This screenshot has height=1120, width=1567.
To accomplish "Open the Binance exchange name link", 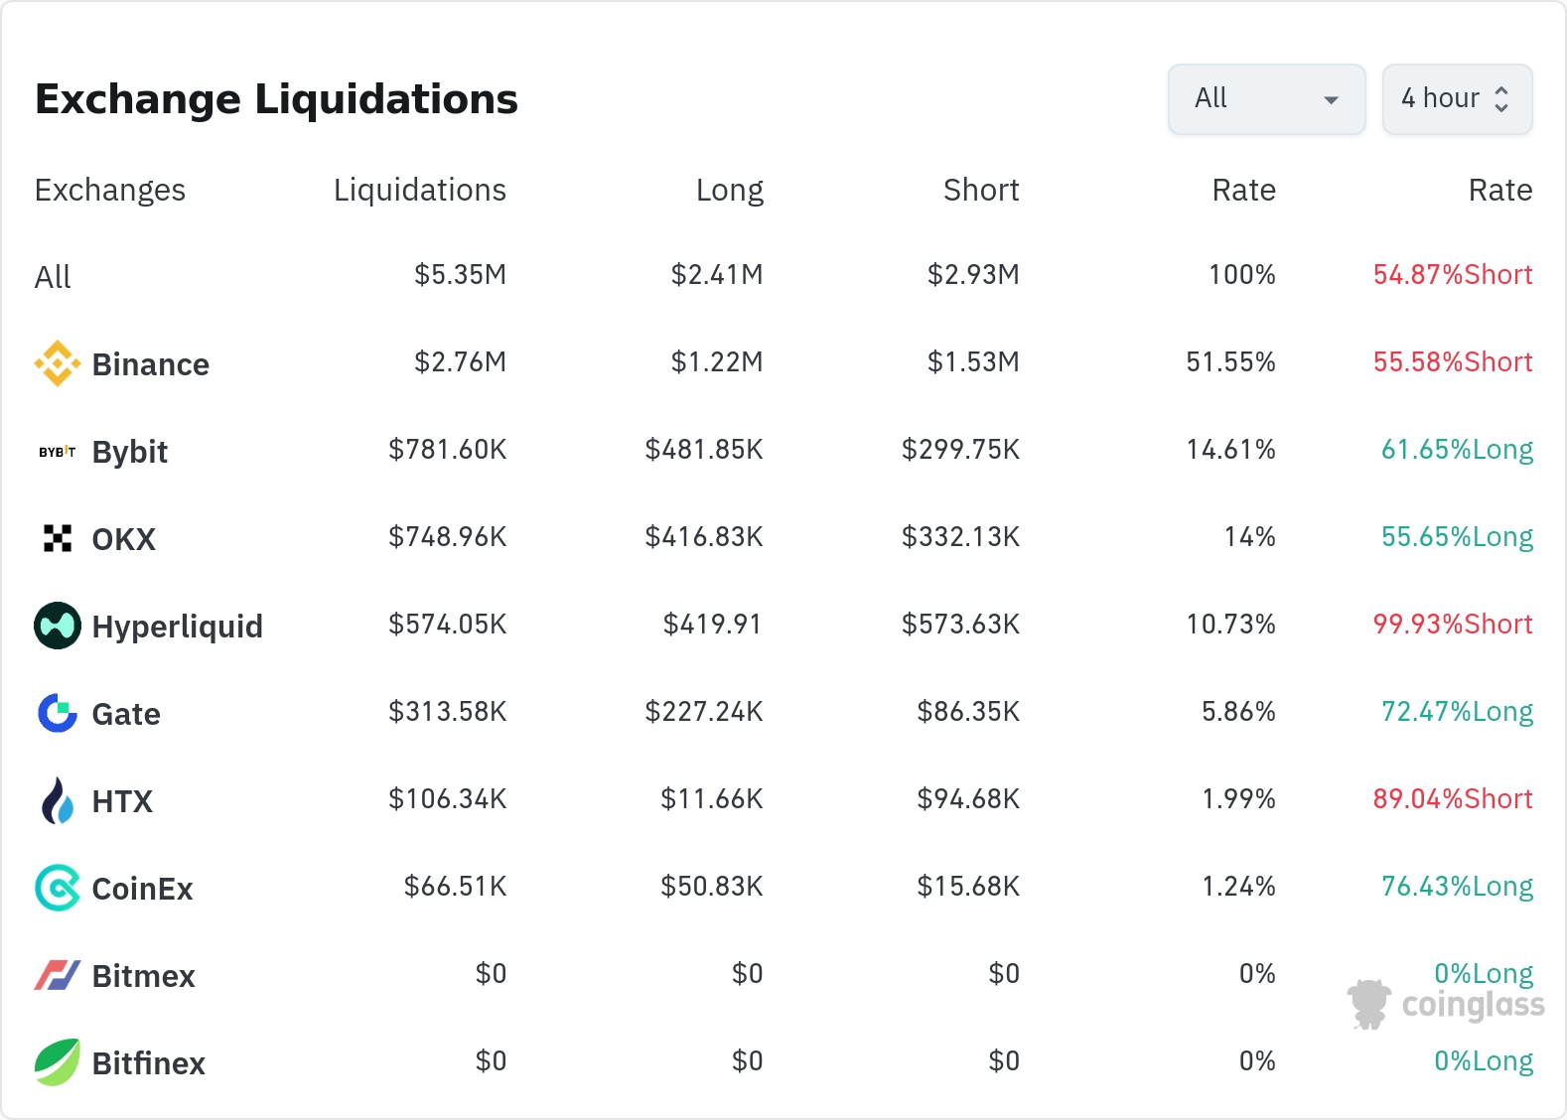I will click(x=150, y=364).
